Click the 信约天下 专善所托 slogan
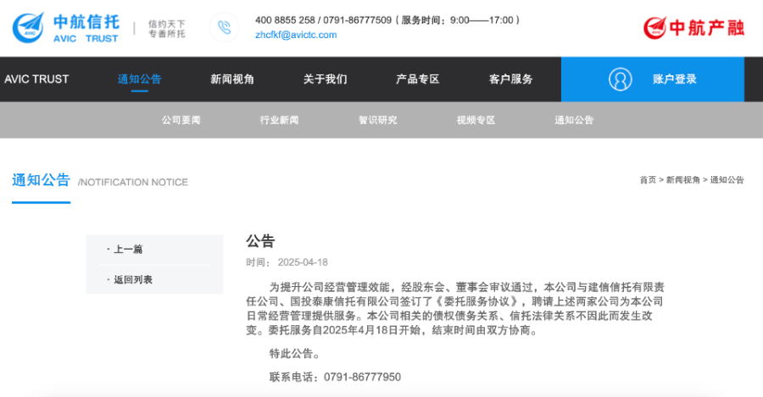This screenshot has height=397, width=763. [x=167, y=29]
